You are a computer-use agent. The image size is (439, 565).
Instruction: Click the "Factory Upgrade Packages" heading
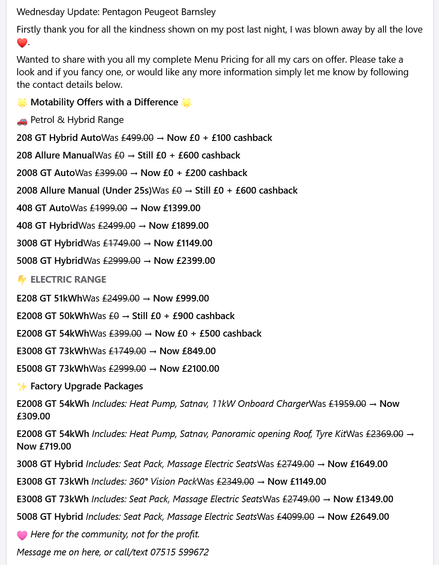87,386
